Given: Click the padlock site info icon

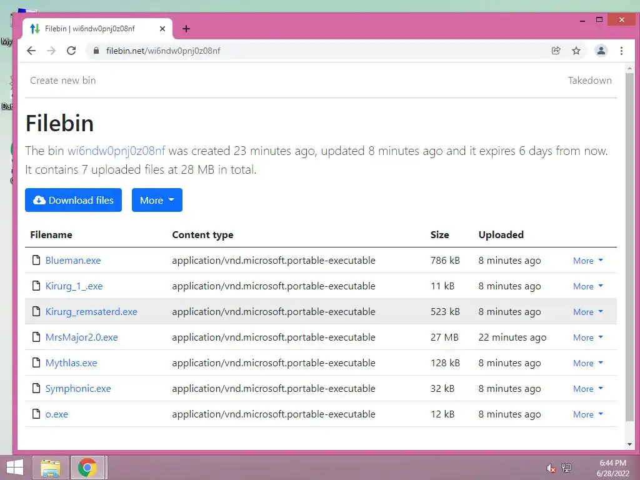Looking at the screenshot, I should click(x=96, y=51).
